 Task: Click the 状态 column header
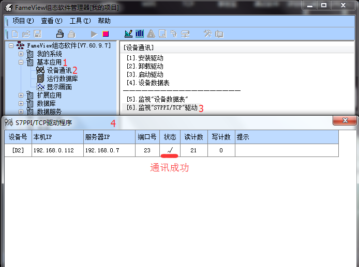170,137
